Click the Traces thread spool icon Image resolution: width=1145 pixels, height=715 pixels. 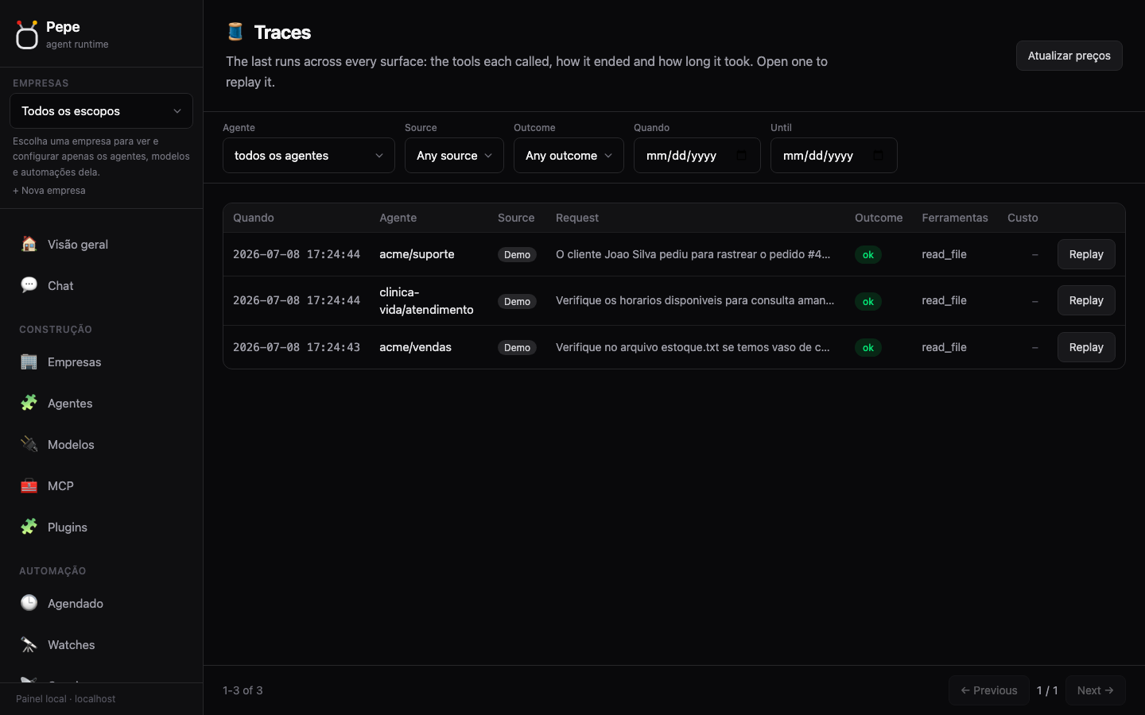click(235, 32)
